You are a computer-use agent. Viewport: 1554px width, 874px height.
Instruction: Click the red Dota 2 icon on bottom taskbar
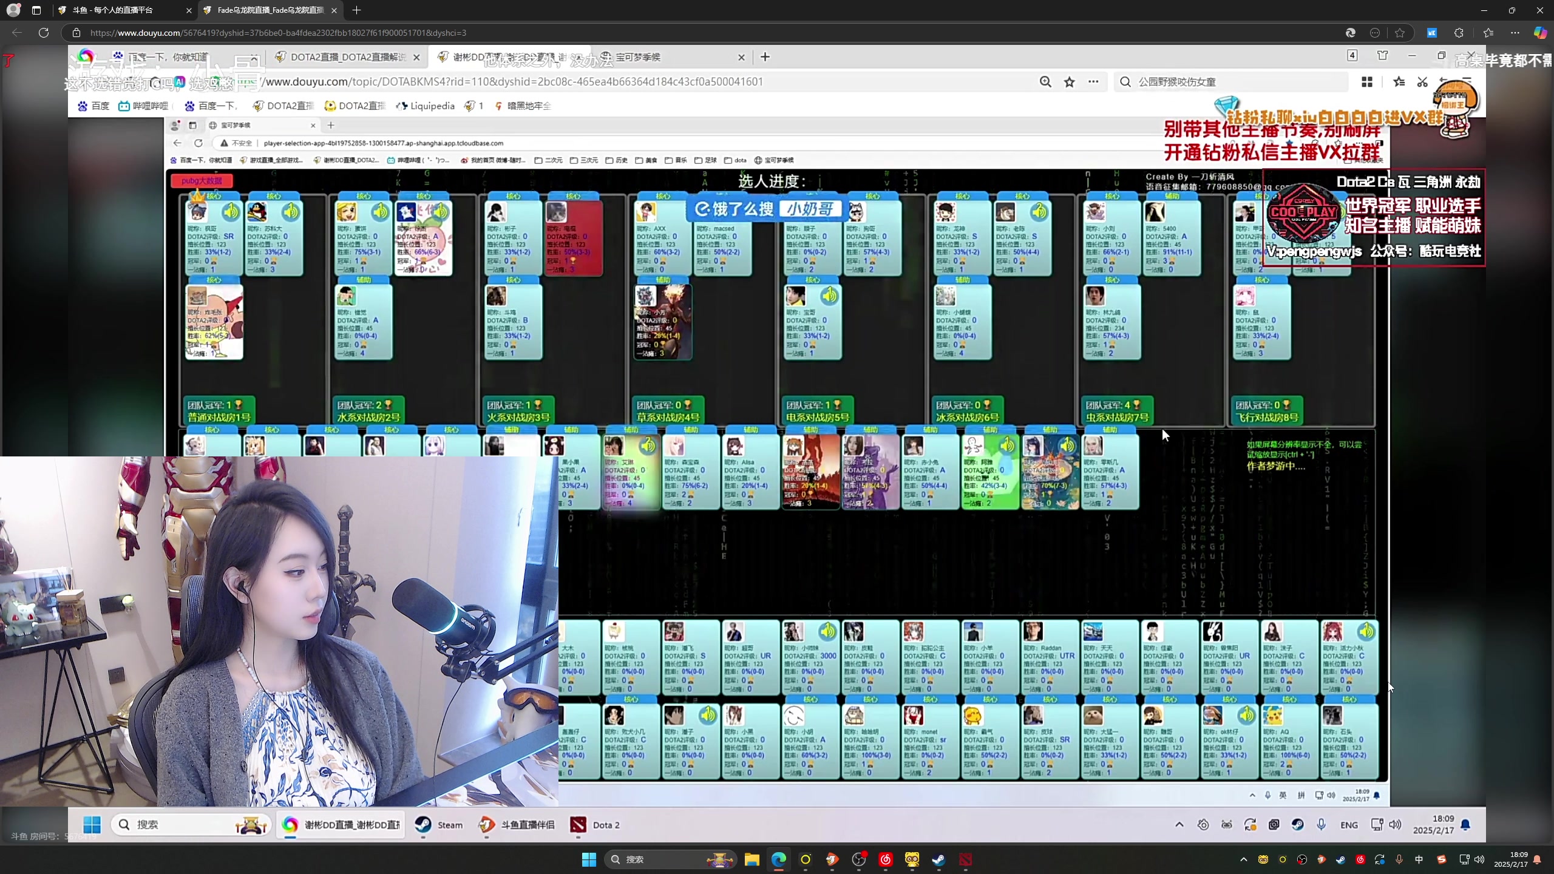point(965,859)
